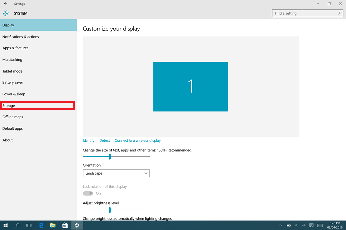
Task: Launch Microsoft Edge from the taskbar
Action: coord(41,225)
